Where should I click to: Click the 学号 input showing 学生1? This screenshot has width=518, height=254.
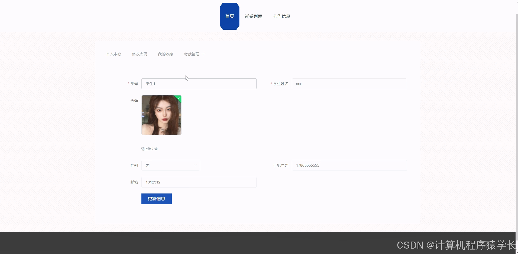point(199,84)
